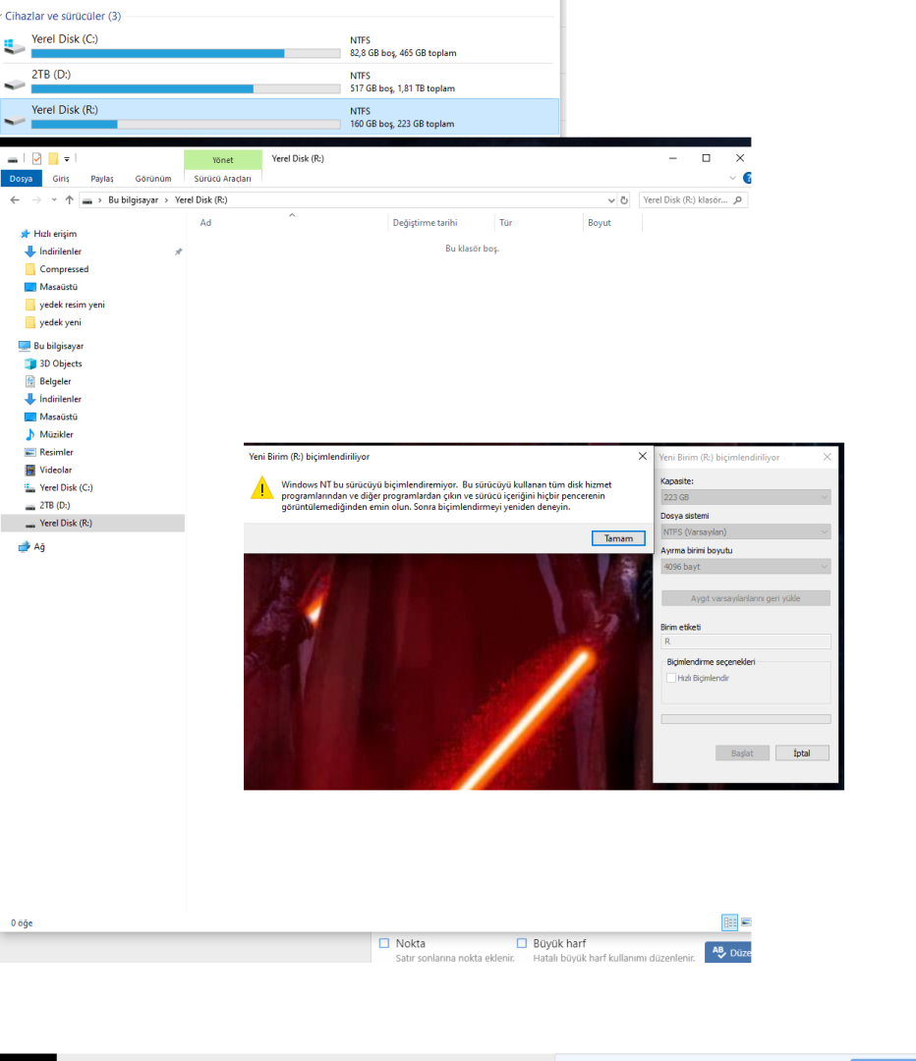
Task: Click Bu bilgisayar in the address path
Action: (x=133, y=199)
